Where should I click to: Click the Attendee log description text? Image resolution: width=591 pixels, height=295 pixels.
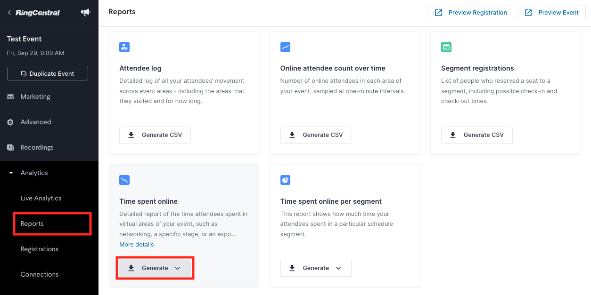click(182, 91)
